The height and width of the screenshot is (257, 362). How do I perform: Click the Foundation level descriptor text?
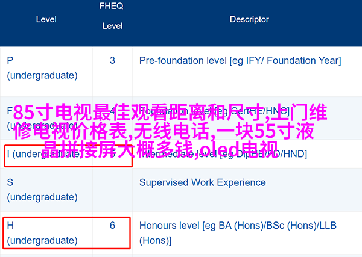click(x=214, y=111)
